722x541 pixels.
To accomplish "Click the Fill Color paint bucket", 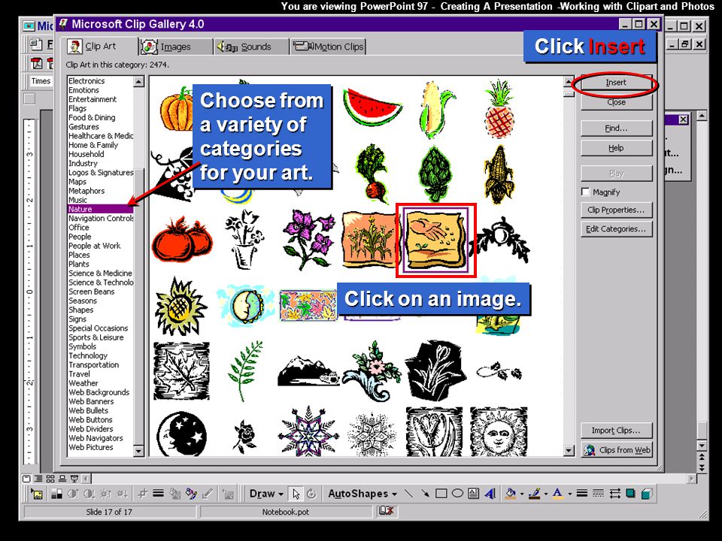I will point(511,494).
